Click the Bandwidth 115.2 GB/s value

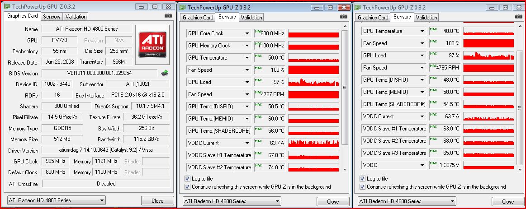146,139
